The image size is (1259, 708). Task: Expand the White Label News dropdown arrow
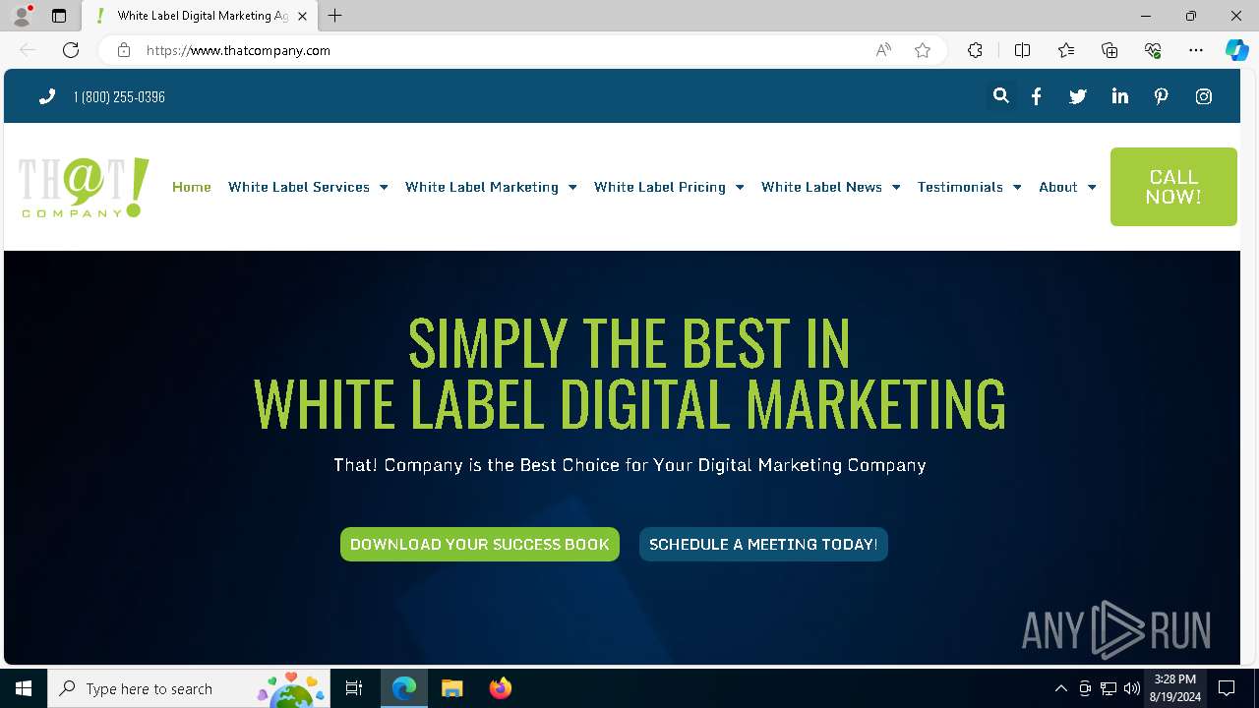coord(896,187)
